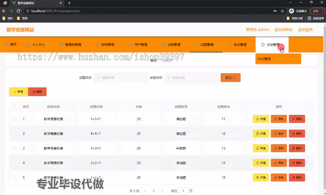Close the 数学竞赛网站 browser tab
Screen dimensions: 326x195
pyautogui.click(x=60, y=3)
